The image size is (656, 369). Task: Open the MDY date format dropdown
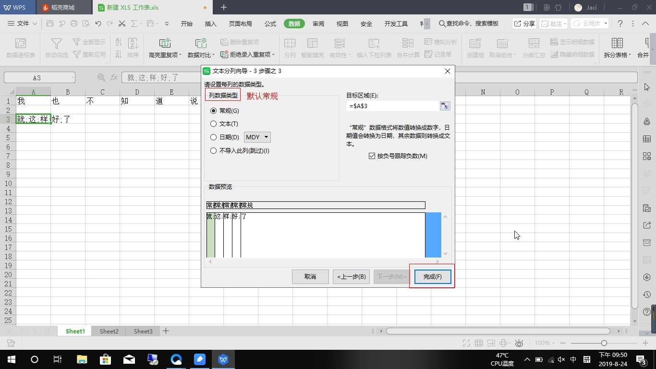pos(257,137)
